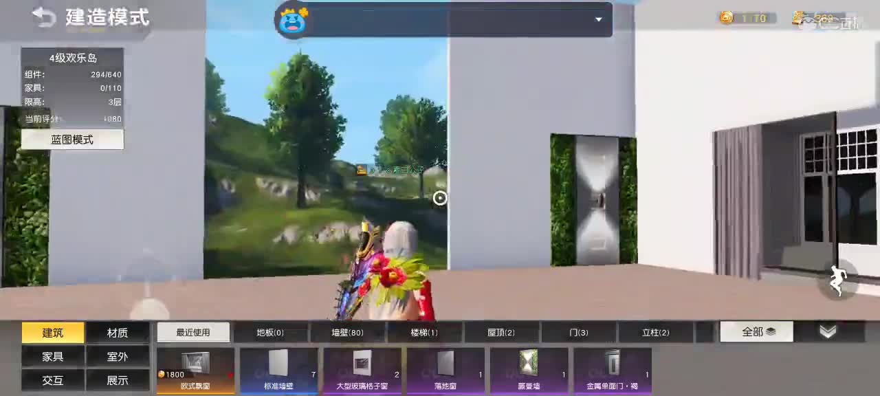Screen dimensions: 880x396
Task: Open the 屋顶(2) roof tab
Action: click(501, 332)
